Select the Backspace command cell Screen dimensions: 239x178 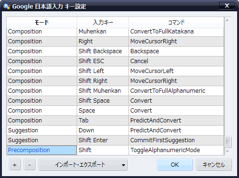pos(176,51)
